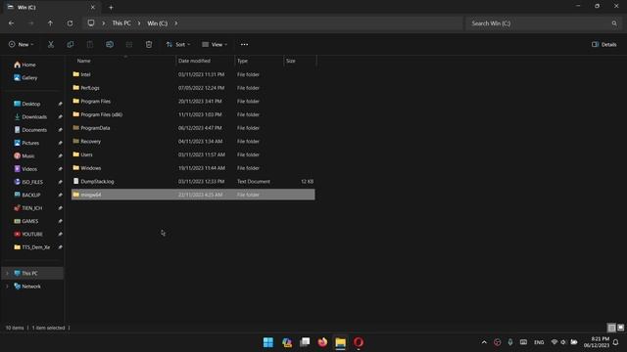The width and height of the screenshot is (627, 352).
Task: Click the ENG language indicator
Action: click(x=539, y=342)
